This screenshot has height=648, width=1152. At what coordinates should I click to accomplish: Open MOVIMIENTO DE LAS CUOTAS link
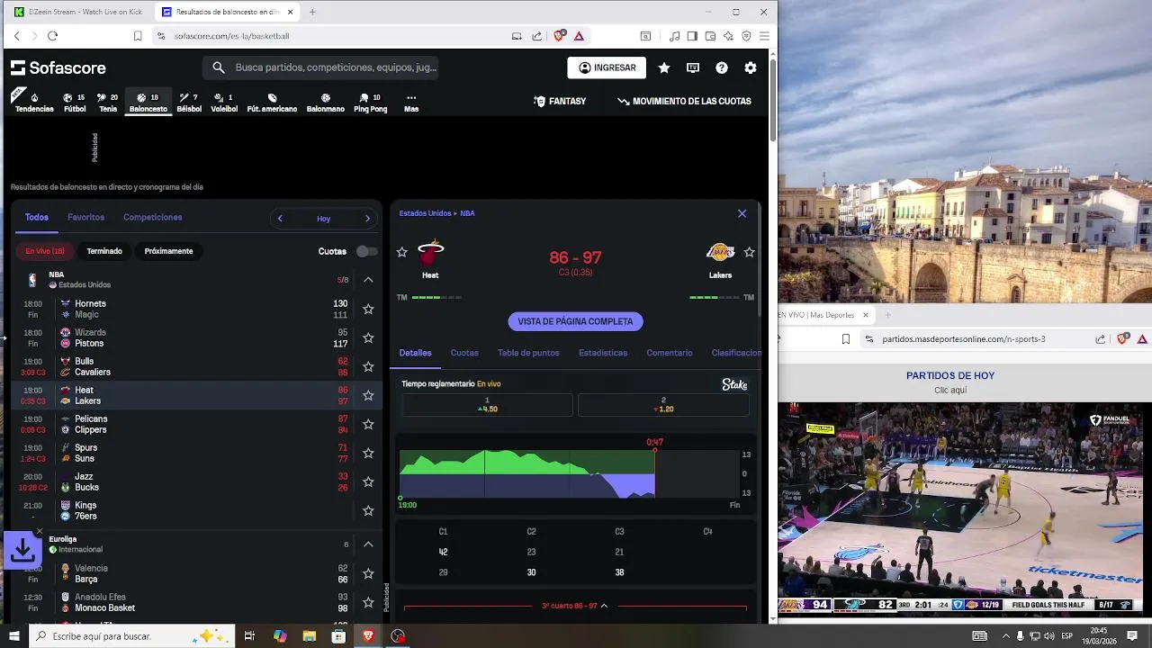click(x=684, y=101)
